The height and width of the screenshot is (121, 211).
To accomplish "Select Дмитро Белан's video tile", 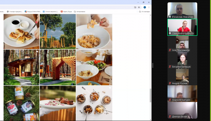I will 182,110.
